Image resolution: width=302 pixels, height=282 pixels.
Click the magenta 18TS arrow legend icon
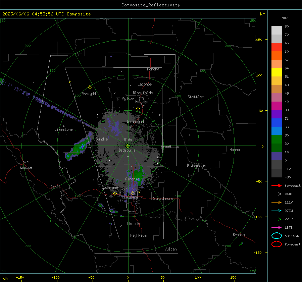tap(276, 228)
